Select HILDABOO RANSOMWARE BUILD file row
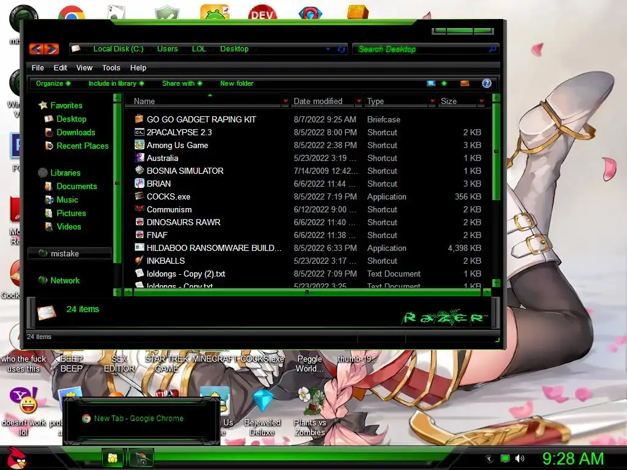The image size is (627, 470). point(308,248)
